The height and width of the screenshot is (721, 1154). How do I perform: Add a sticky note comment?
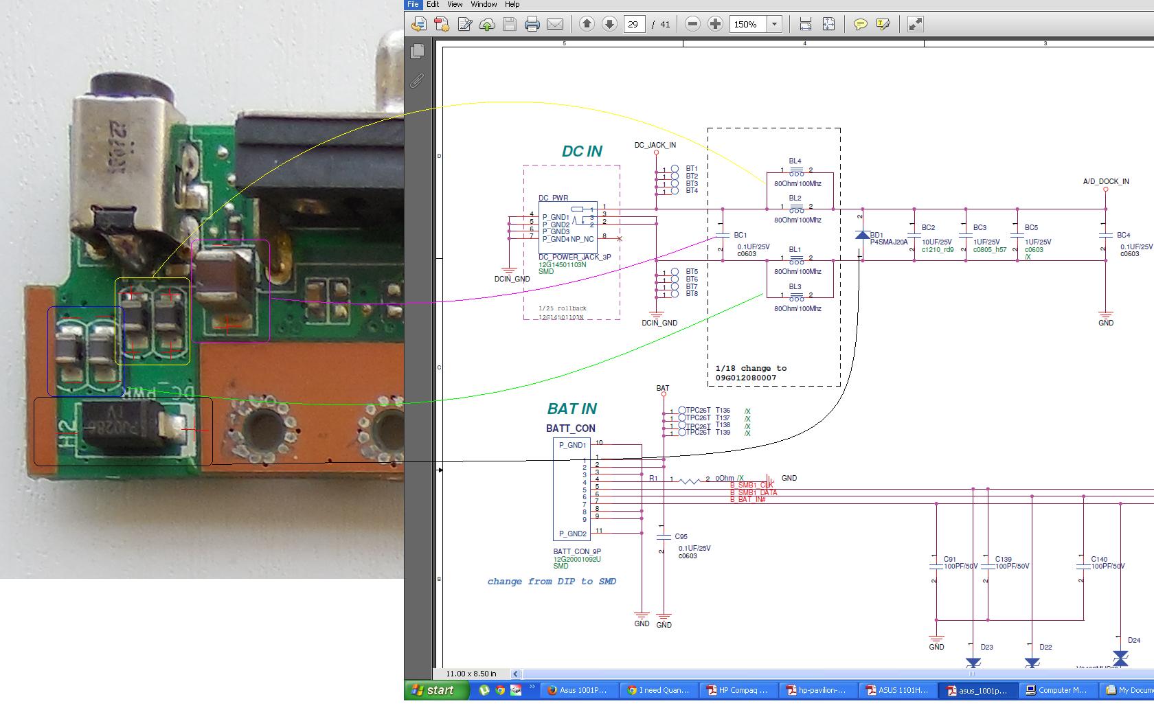[860, 25]
